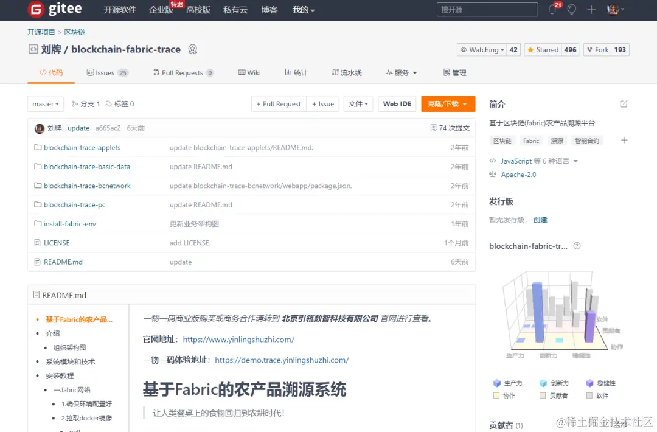Click the plus icon in top header

click(x=591, y=10)
